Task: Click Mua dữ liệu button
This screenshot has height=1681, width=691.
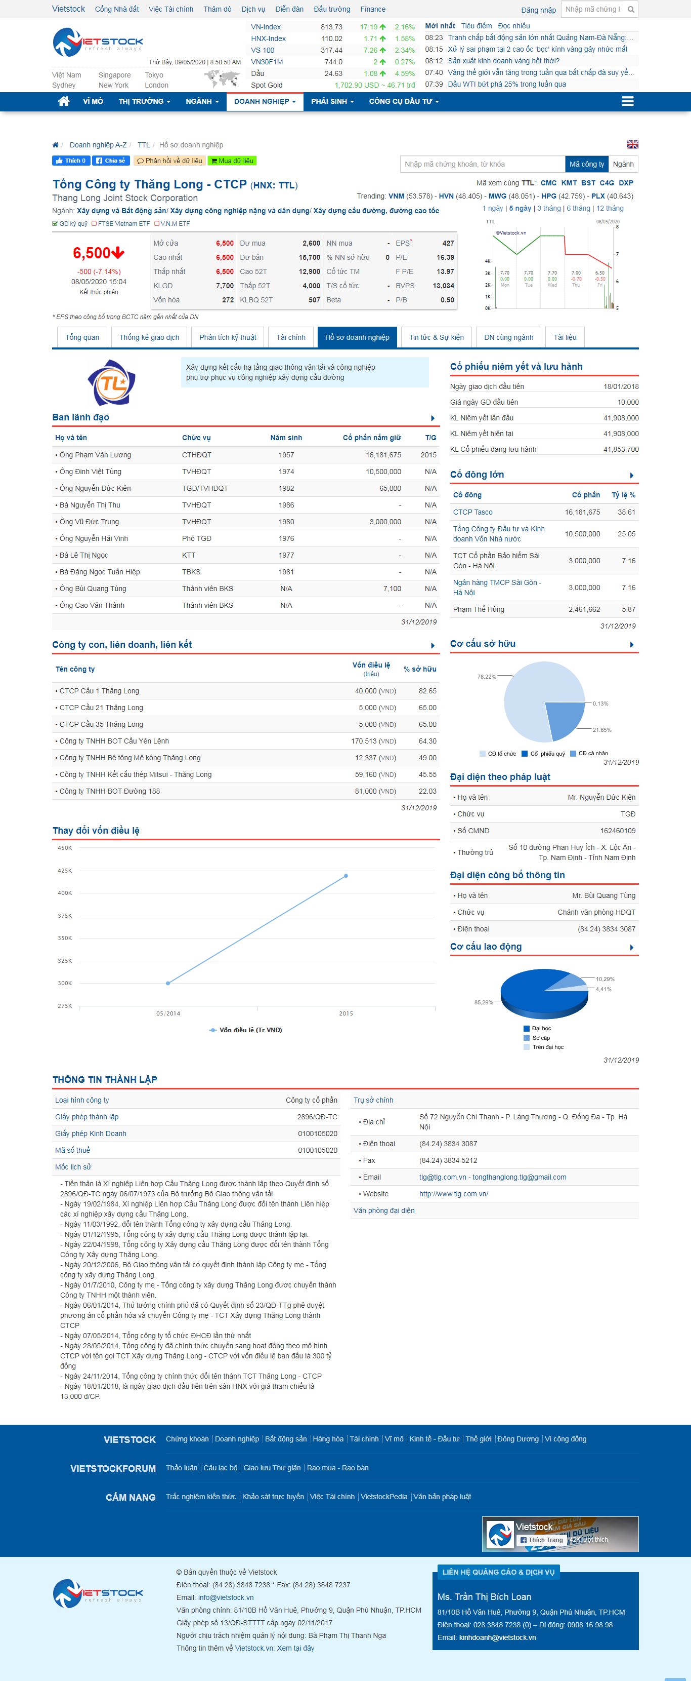Action: [231, 161]
